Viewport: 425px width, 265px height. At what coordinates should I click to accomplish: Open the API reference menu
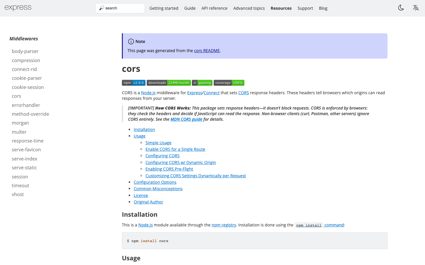214,8
